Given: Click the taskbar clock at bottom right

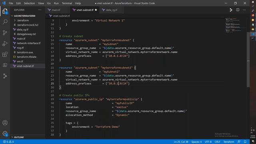Looking at the screenshot, I should 253,137.
